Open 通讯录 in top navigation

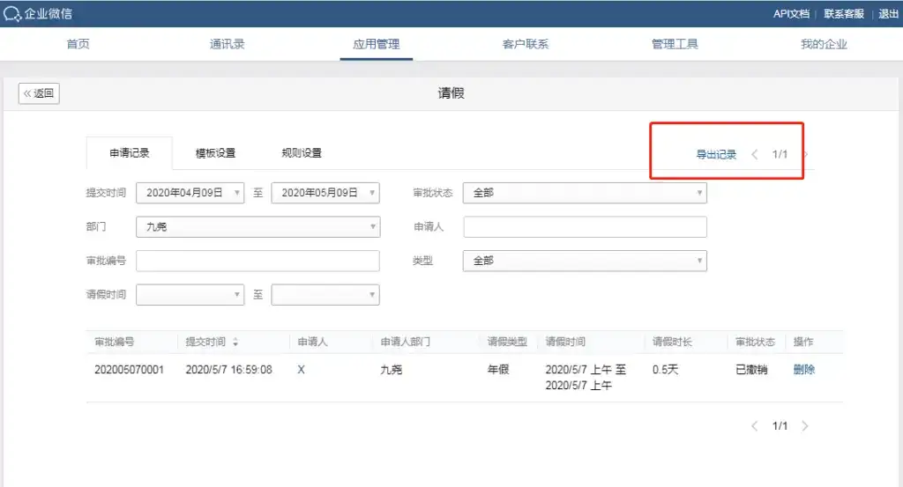tap(227, 44)
